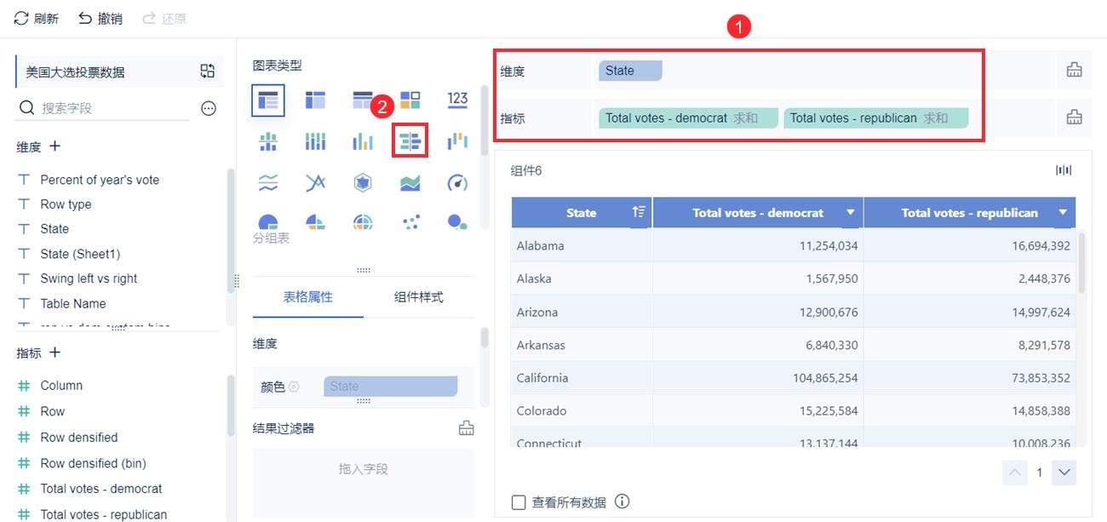Image resolution: width=1107 pixels, height=522 pixels.
Task: Open the 表格属性 tab
Action: tap(307, 297)
